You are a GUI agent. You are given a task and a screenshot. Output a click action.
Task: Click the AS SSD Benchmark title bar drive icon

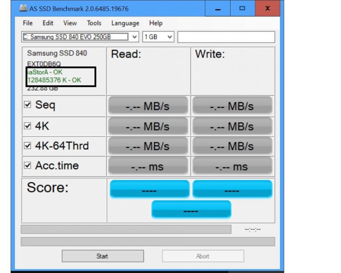point(23,8)
